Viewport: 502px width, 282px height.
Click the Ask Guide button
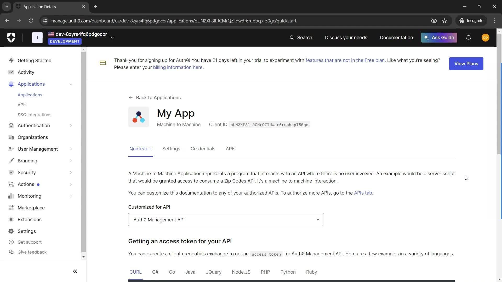click(x=439, y=38)
